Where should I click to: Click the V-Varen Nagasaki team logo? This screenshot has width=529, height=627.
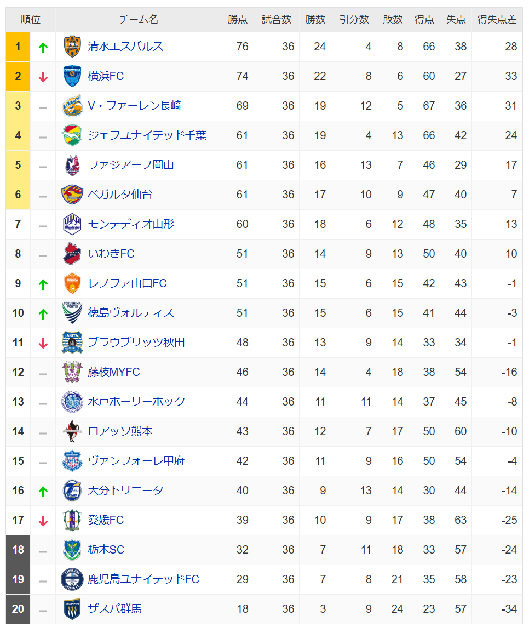(72, 106)
